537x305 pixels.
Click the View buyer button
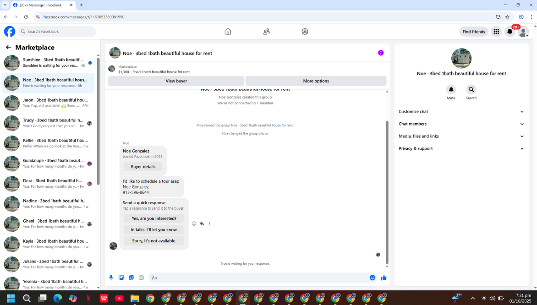click(176, 81)
